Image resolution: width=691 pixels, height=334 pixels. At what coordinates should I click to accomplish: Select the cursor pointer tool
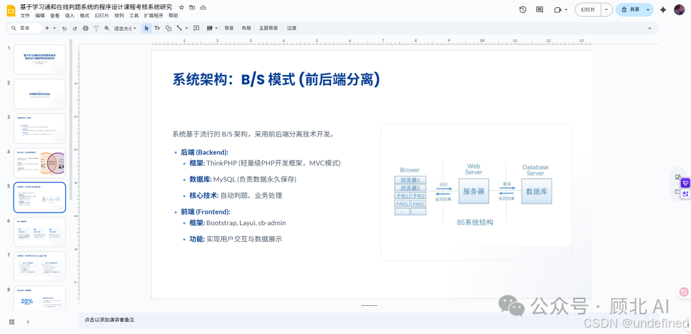click(147, 28)
